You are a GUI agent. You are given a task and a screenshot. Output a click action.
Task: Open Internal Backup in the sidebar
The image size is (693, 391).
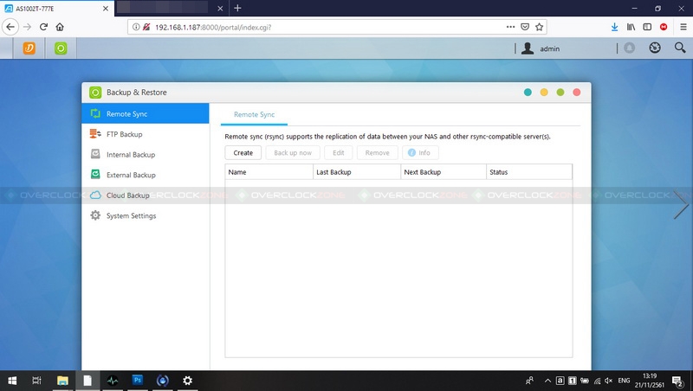(x=146, y=155)
